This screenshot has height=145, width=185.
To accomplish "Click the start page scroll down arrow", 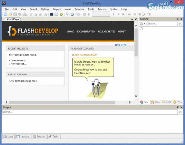I will click(x=136, y=96).
